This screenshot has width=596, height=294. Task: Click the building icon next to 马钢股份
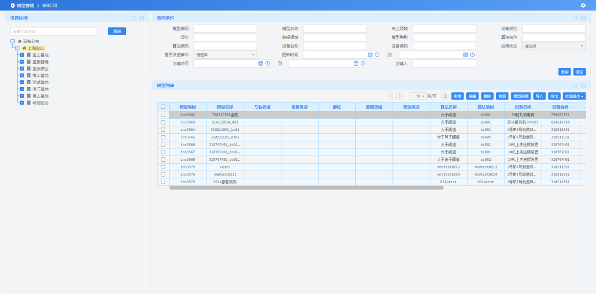pos(28,103)
